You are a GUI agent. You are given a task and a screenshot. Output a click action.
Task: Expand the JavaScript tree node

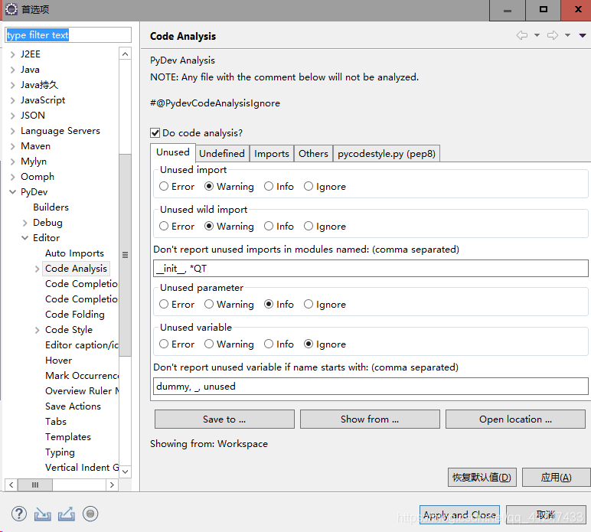(x=13, y=100)
